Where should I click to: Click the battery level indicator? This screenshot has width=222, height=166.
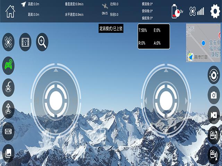tap(177, 12)
